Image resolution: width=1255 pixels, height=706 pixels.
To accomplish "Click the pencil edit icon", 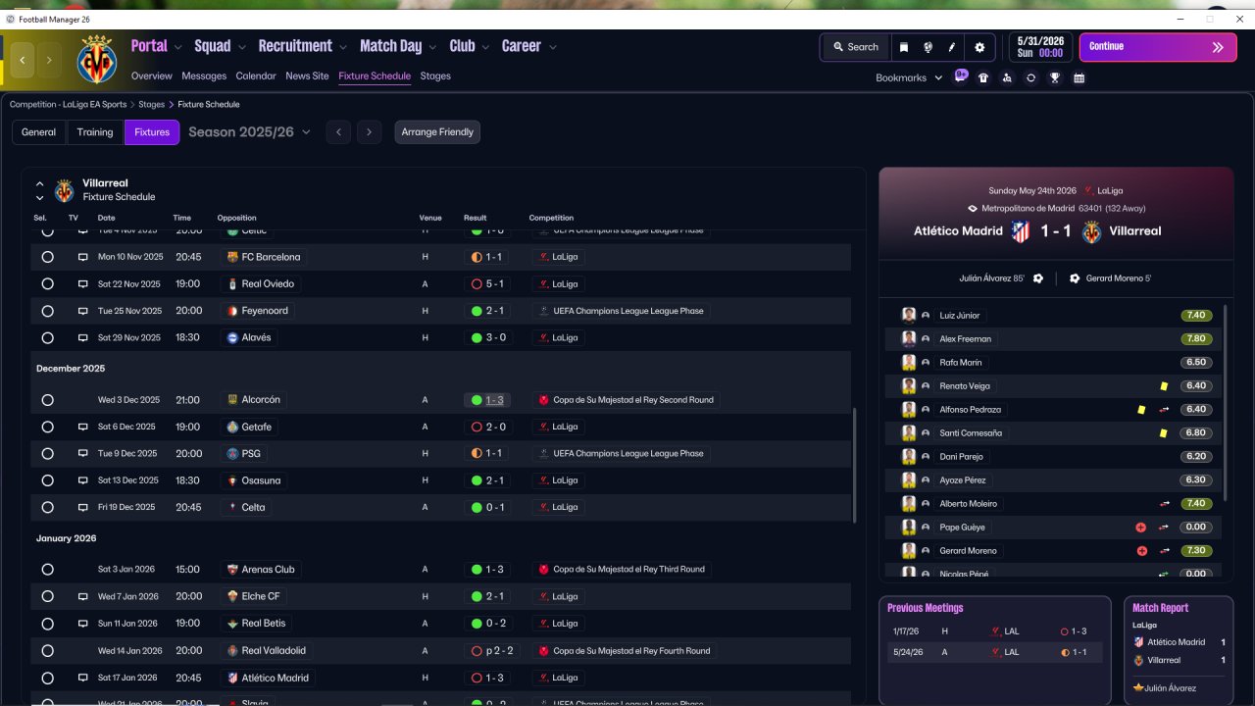I will coord(951,47).
